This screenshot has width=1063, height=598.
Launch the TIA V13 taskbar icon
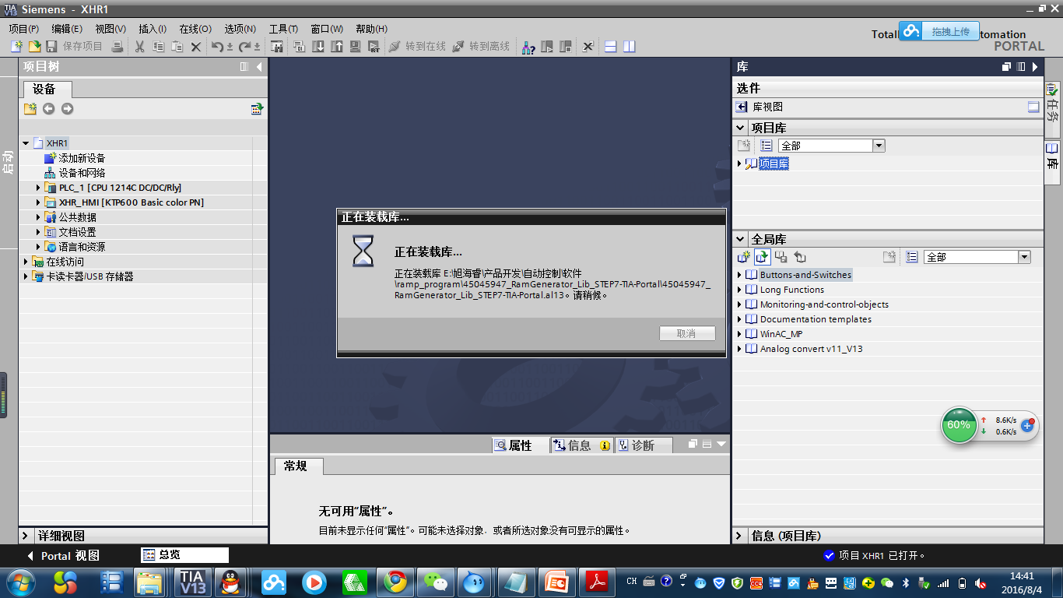coord(192,582)
